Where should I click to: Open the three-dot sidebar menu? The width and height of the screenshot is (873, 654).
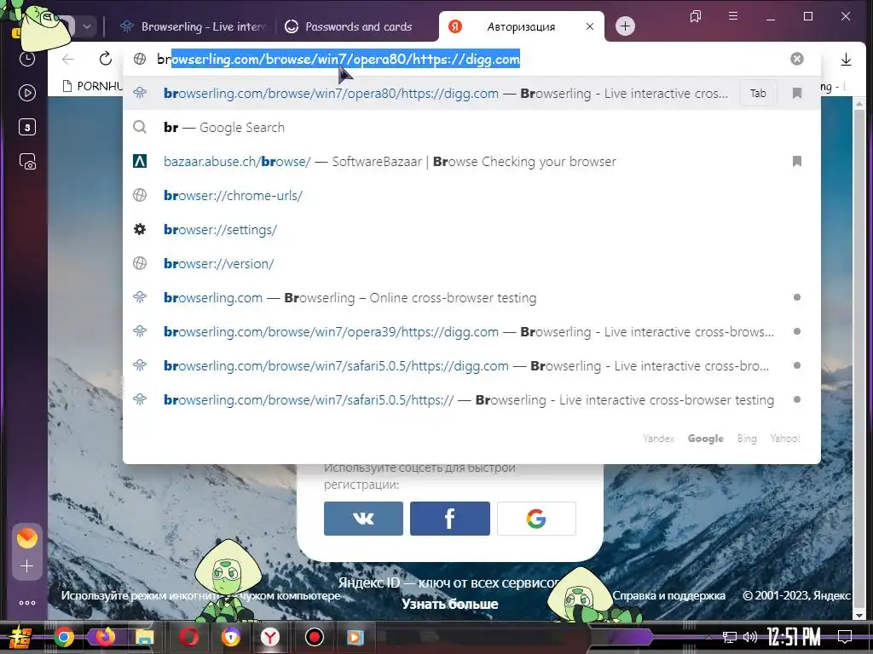tap(26, 602)
